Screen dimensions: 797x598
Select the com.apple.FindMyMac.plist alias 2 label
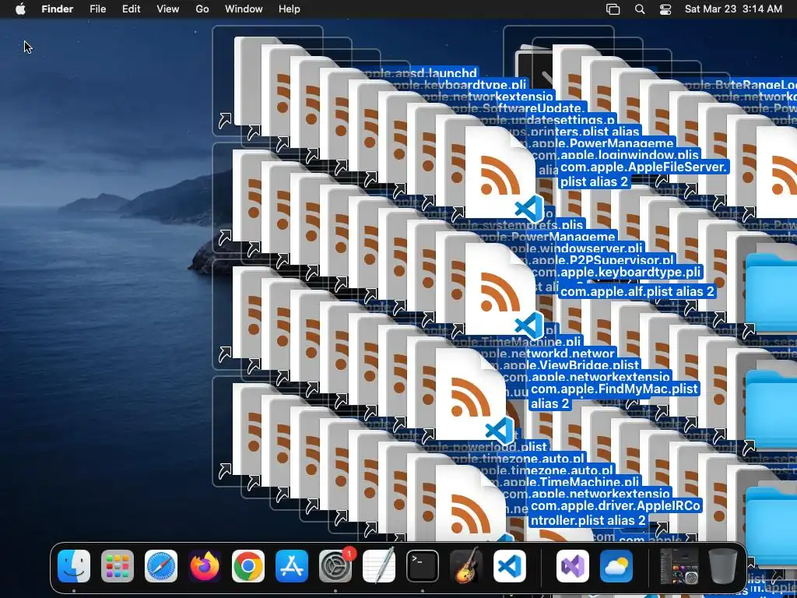614,396
